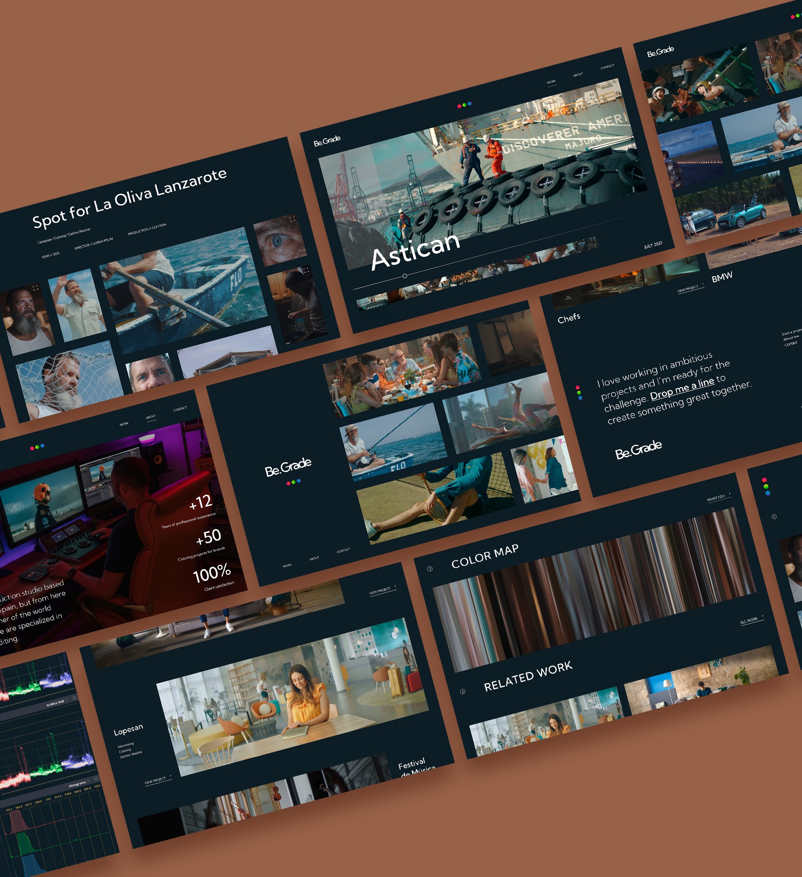Viewport: 802px width, 877px height.
Task: Click the circled number 3 beside RELATED WORK
Action: point(462,691)
